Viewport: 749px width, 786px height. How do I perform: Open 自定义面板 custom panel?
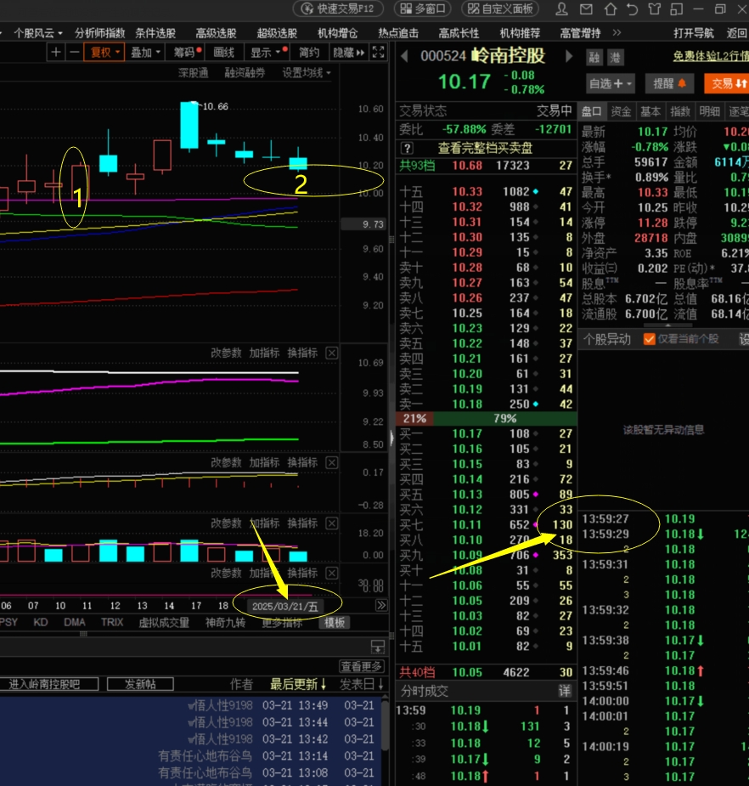pos(500,8)
